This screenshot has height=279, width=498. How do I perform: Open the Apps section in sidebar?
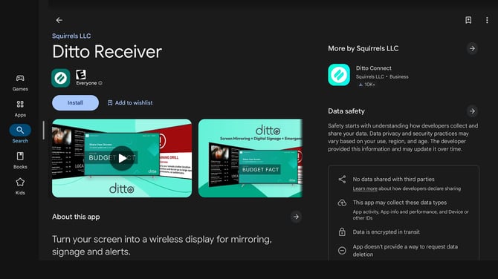[x=20, y=109]
